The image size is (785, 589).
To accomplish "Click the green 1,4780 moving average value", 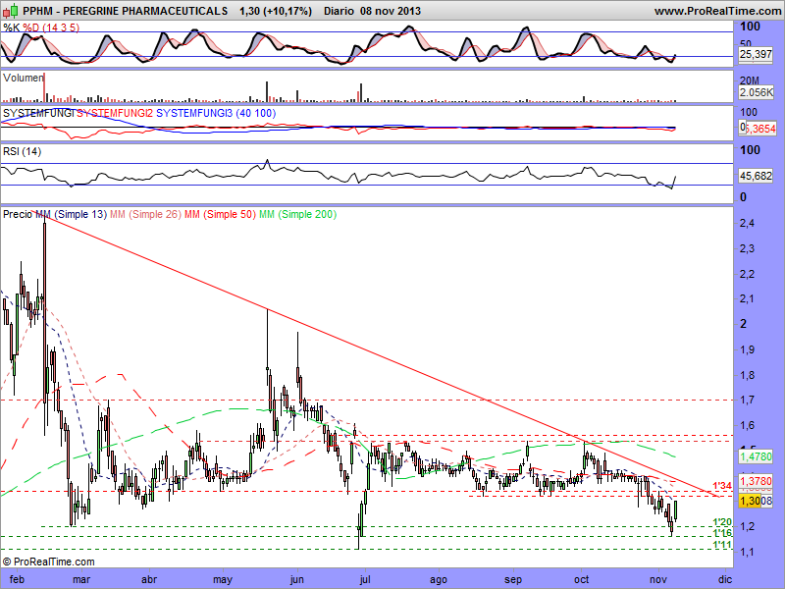I will (756, 456).
